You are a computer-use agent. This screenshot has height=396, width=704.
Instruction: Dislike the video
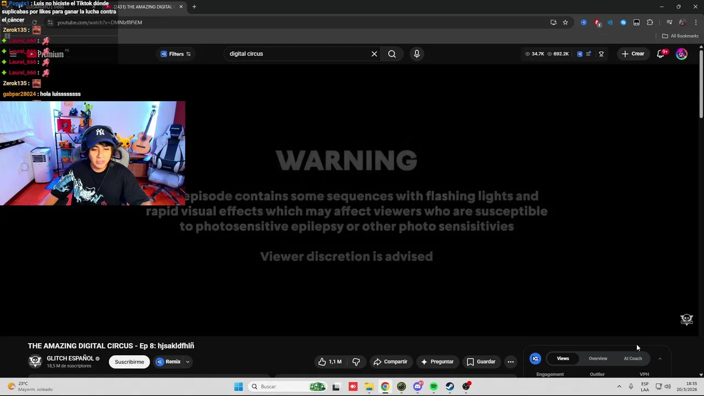(x=356, y=362)
